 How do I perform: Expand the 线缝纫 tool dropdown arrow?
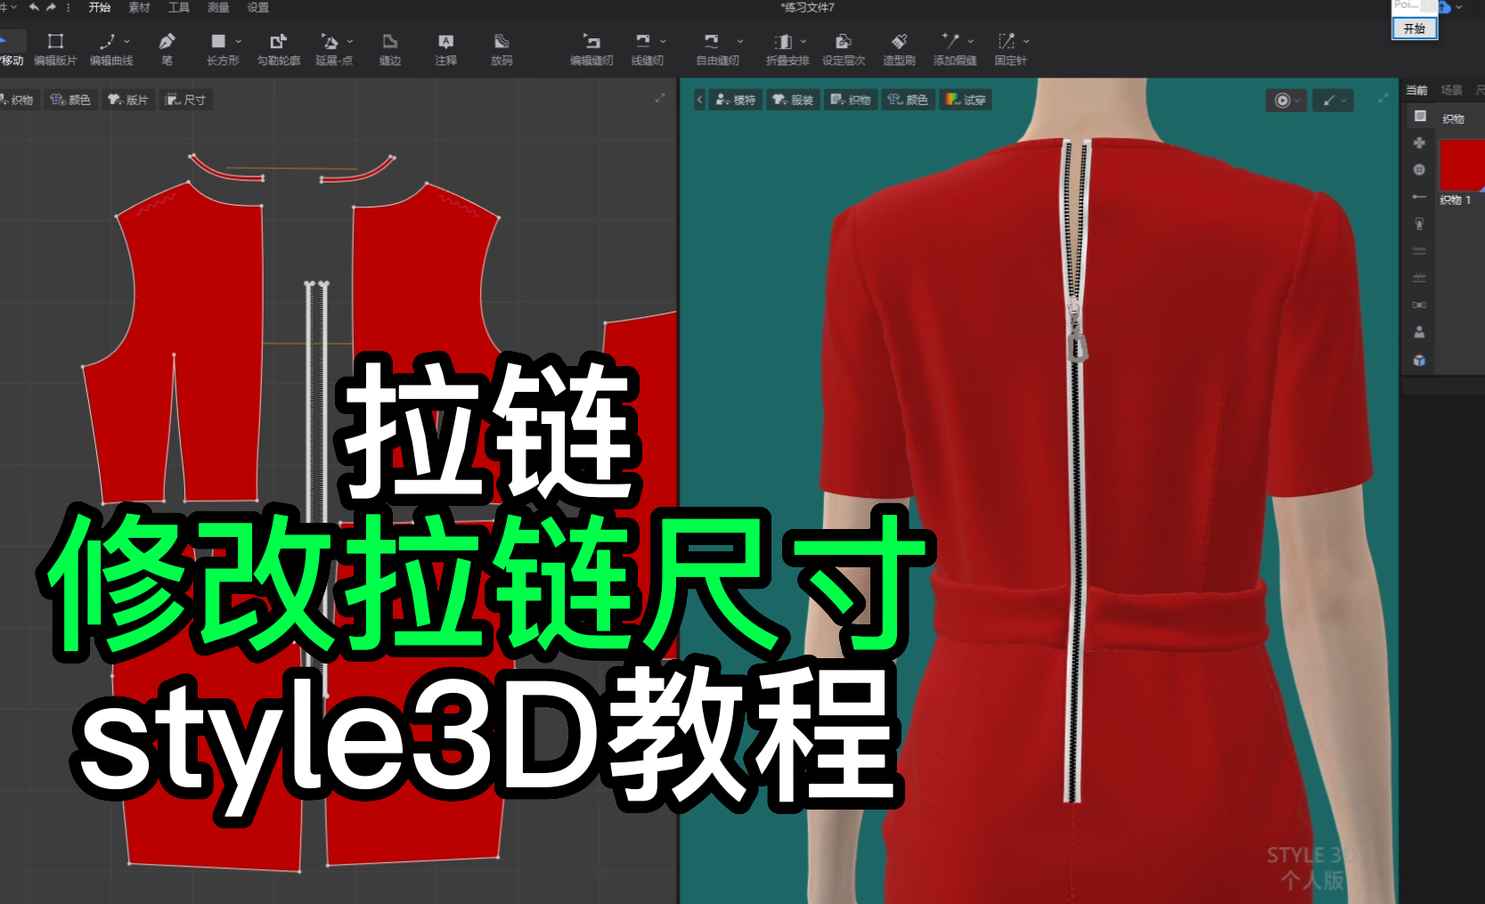[x=663, y=41]
